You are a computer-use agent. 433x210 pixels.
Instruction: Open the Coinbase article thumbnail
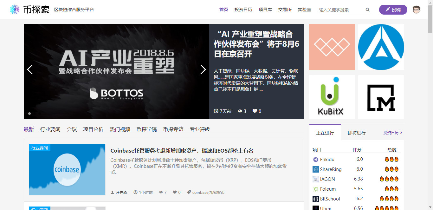[x=67, y=170]
